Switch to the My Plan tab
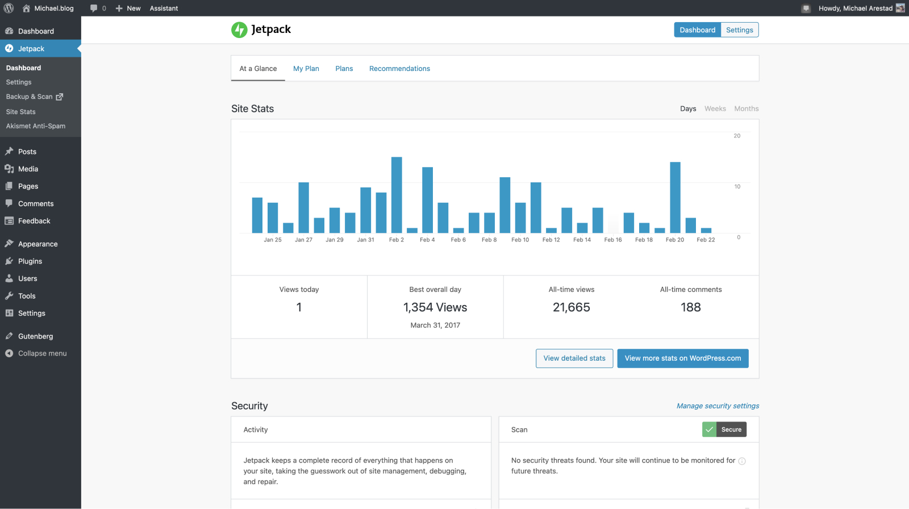 306,69
